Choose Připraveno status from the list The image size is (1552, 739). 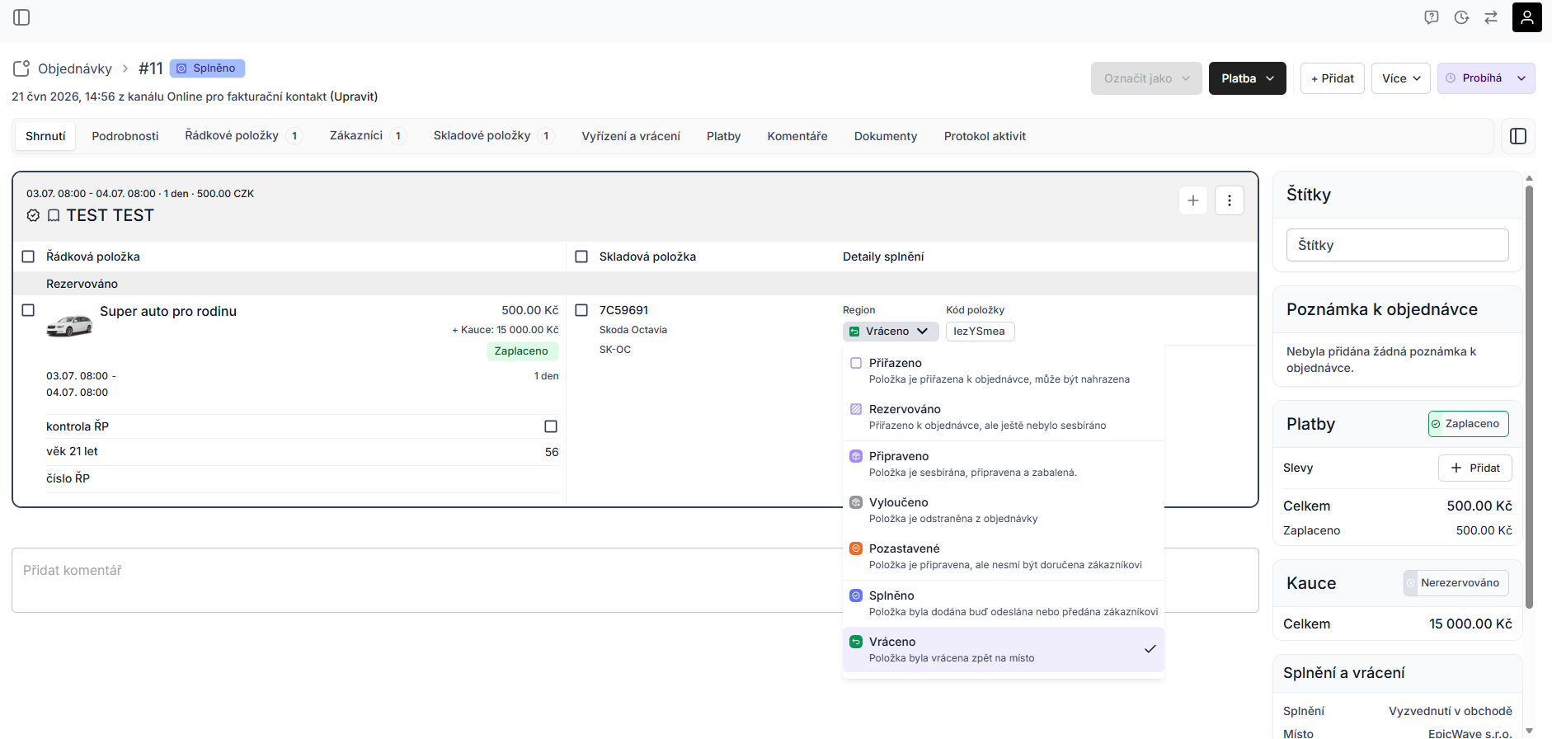(x=1004, y=464)
